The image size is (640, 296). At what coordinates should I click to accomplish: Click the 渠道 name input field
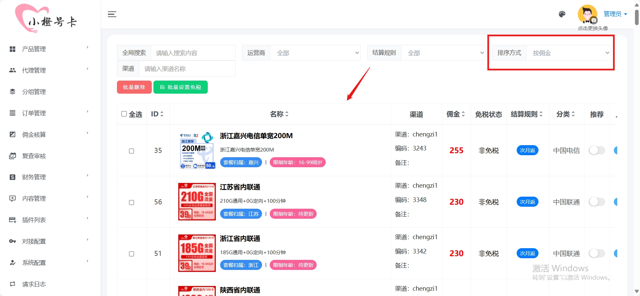tap(187, 69)
